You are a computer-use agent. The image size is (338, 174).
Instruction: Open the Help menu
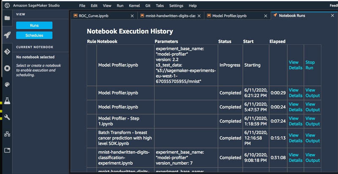pyautogui.click(x=193, y=6)
